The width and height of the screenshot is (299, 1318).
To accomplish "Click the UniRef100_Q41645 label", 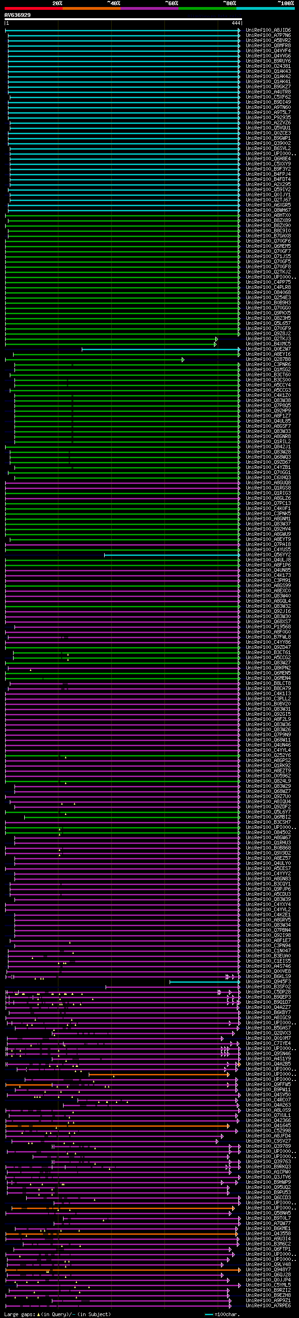I will coord(268,1125).
